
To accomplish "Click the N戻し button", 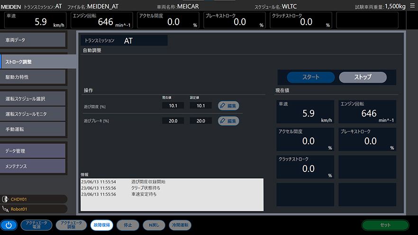I will coord(154,225).
